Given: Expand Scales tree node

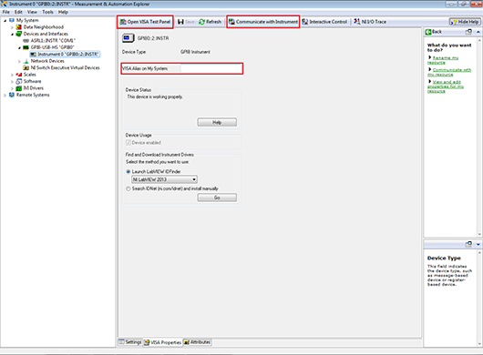Looking at the screenshot, I should (12, 75).
